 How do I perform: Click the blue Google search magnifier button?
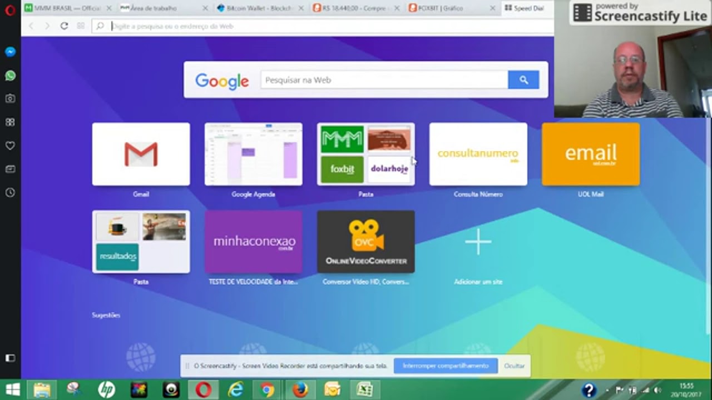(523, 80)
